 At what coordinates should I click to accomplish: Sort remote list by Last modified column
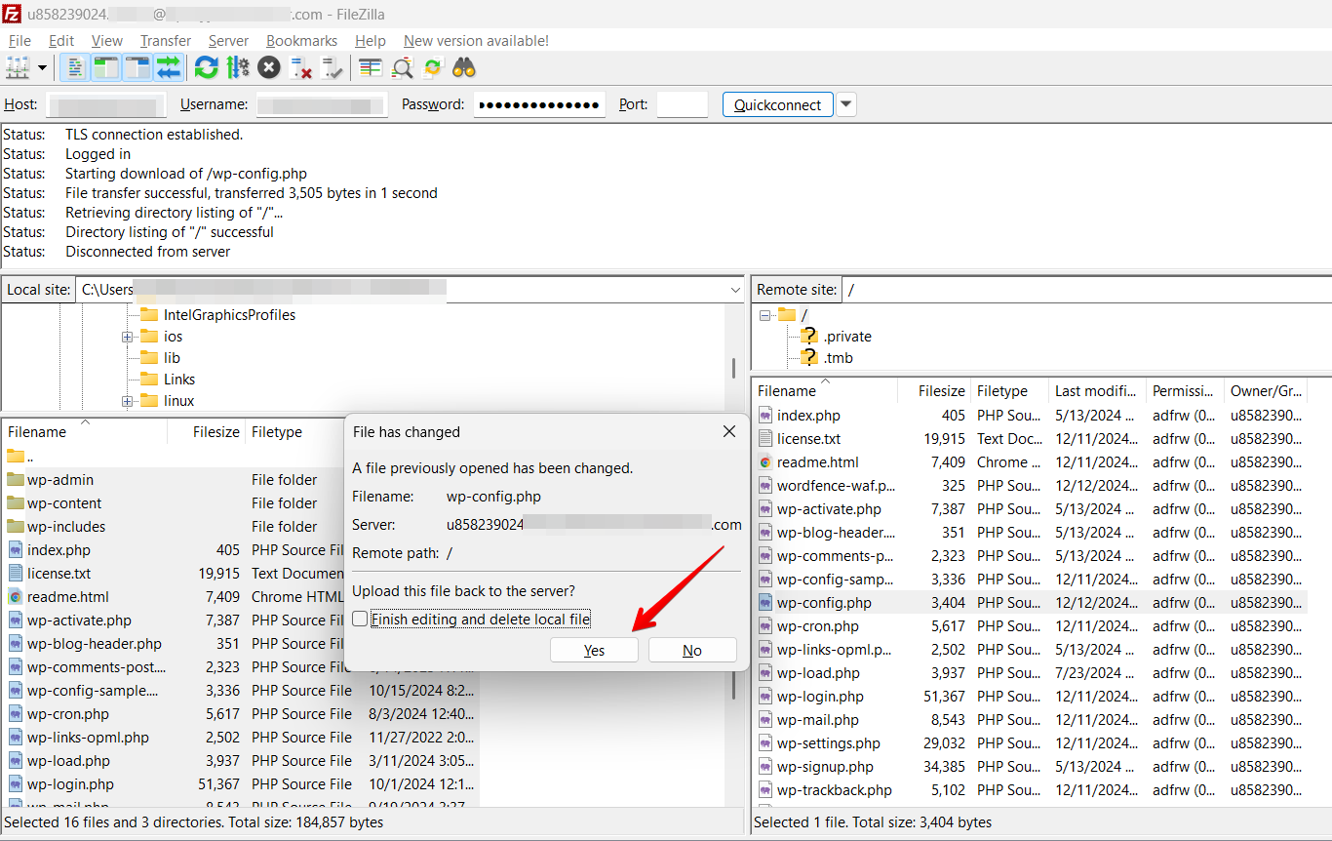click(x=1097, y=391)
